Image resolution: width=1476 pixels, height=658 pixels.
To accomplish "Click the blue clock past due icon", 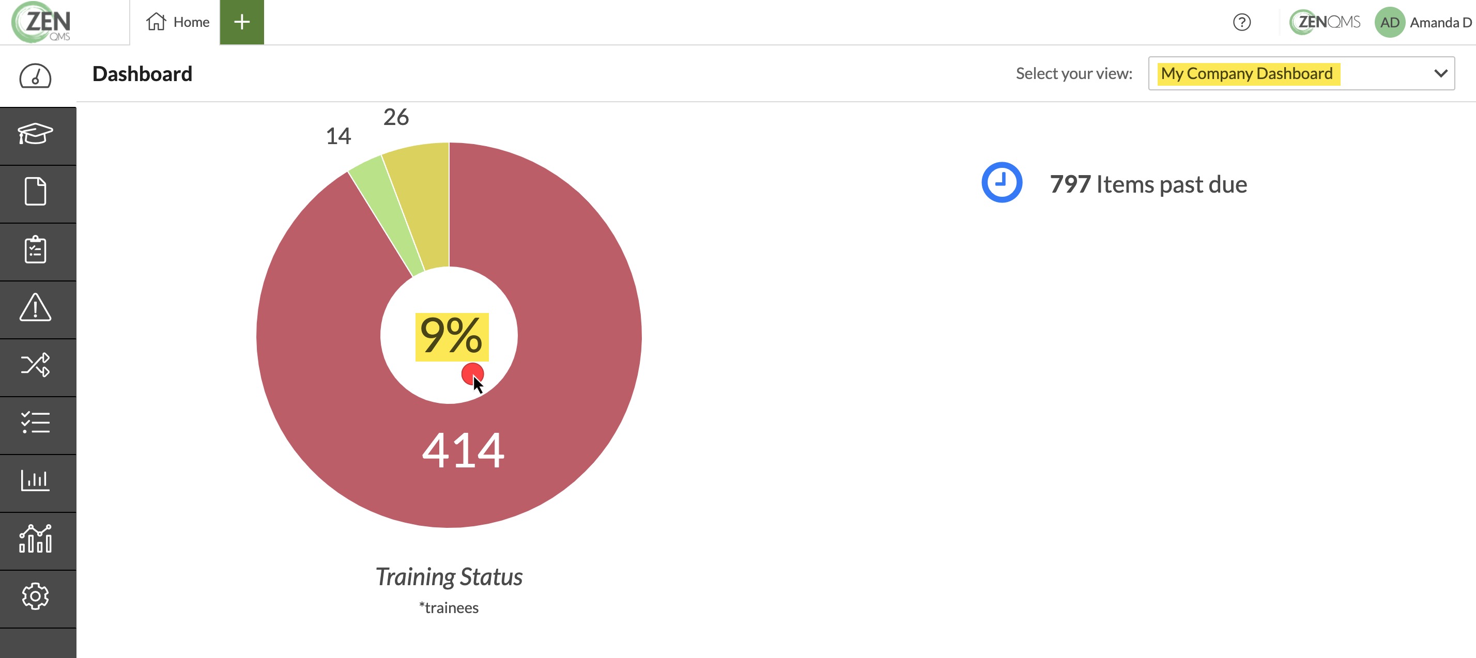I will (1002, 183).
